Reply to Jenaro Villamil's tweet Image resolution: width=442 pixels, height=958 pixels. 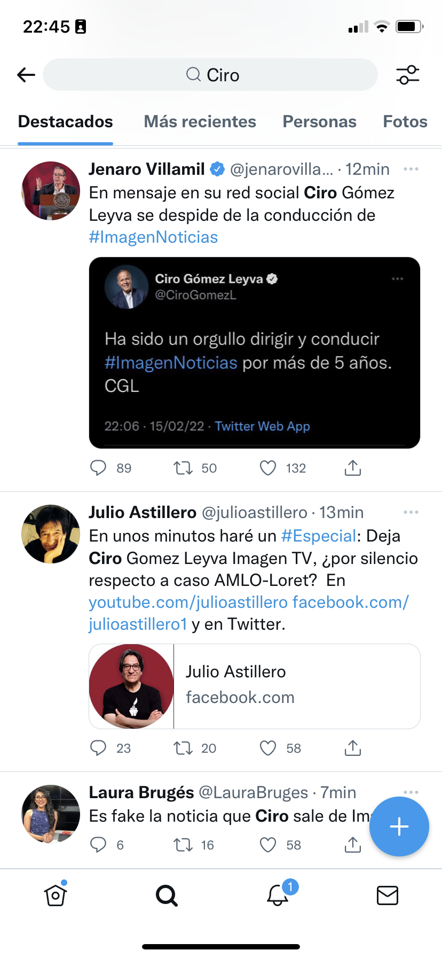point(98,468)
